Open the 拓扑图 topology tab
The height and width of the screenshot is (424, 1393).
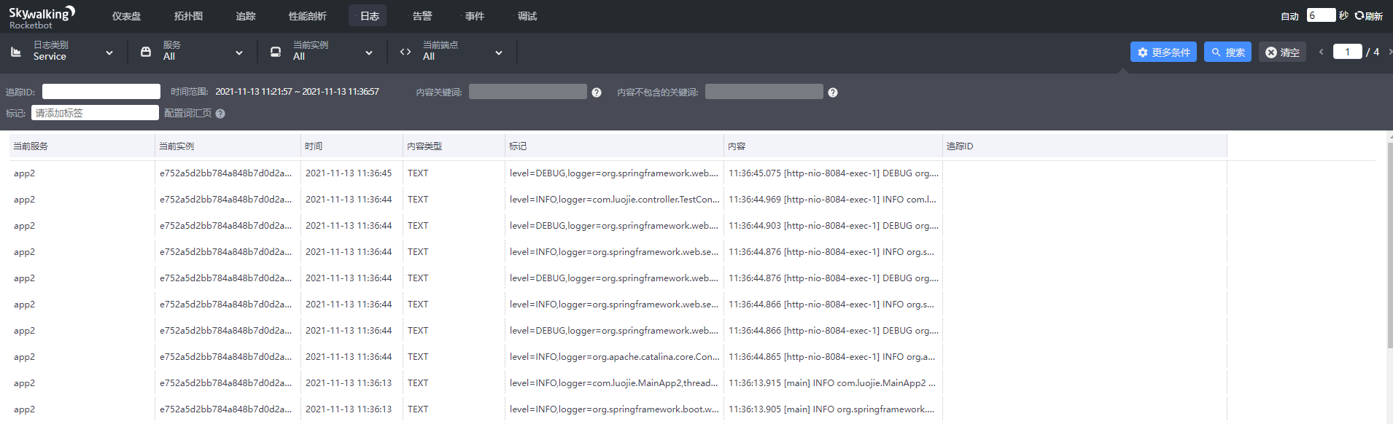[x=188, y=16]
